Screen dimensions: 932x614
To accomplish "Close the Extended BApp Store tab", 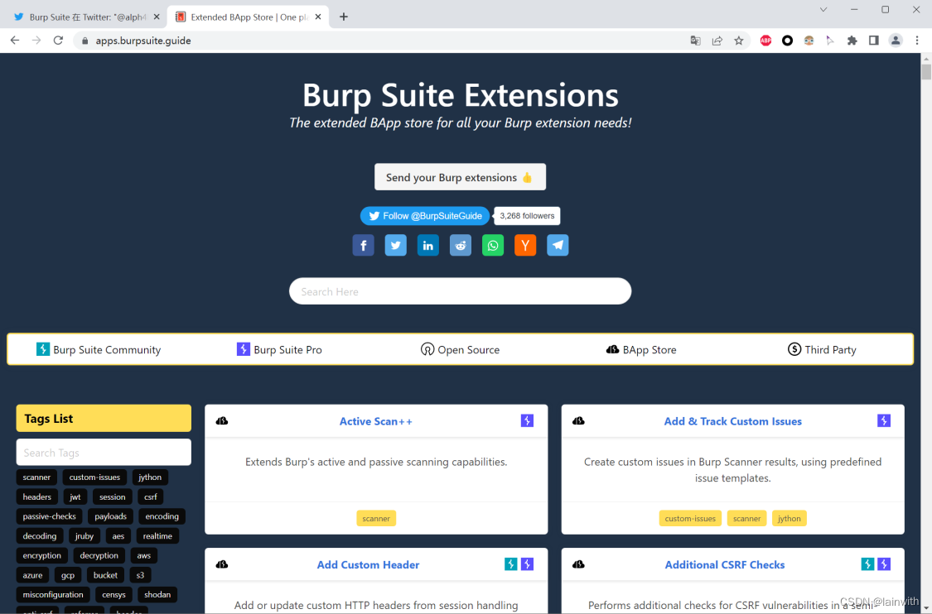I will (x=318, y=17).
